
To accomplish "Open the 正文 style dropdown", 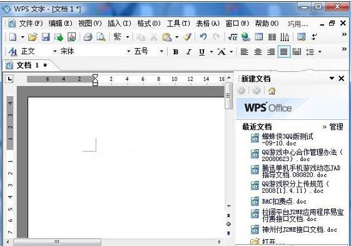I will point(54,52).
